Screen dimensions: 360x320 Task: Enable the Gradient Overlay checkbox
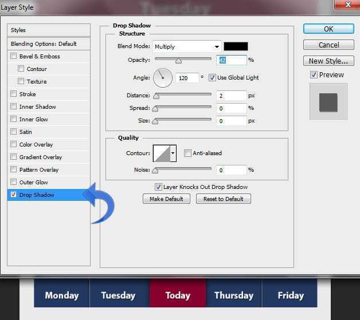tap(14, 157)
